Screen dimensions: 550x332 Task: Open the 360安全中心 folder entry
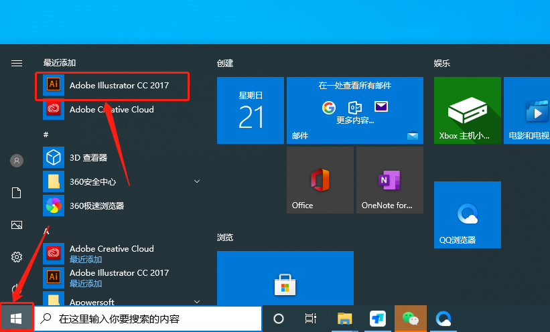click(123, 181)
